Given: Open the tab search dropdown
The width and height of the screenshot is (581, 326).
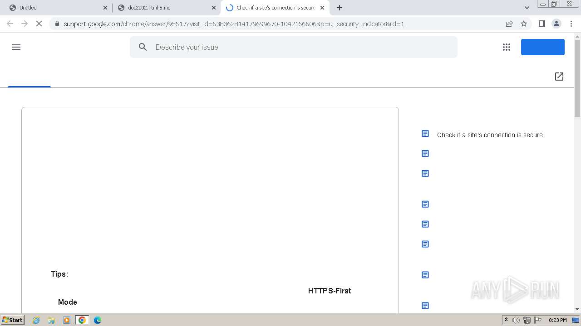Looking at the screenshot, I should [527, 8].
